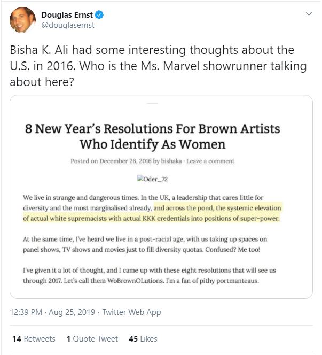Viewport: 322px width, 355px height.
Task: Click the Twitter Web App source link
Action: pyautogui.click(x=131, y=312)
